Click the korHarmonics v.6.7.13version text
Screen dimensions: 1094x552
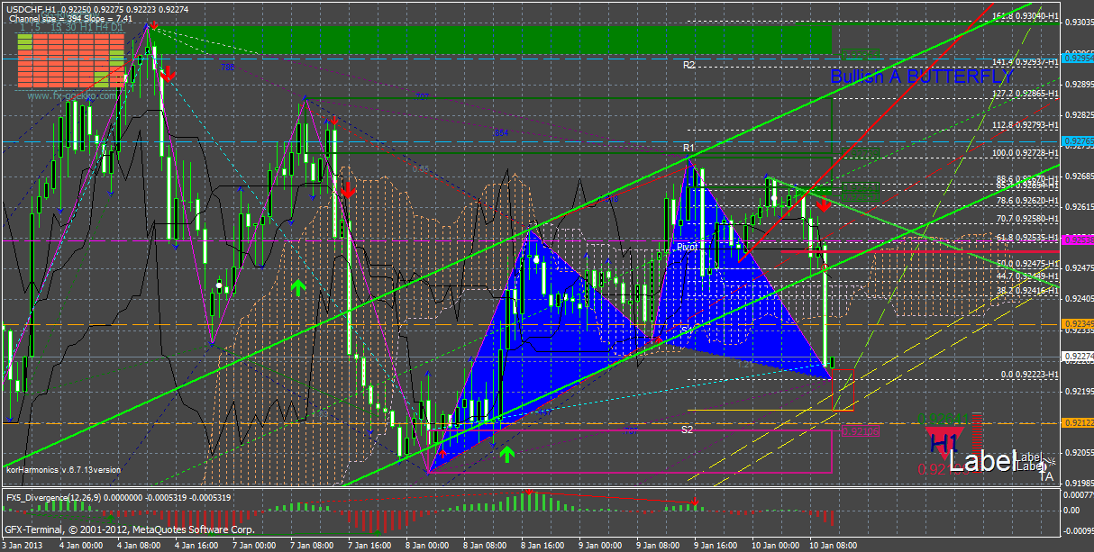63,469
